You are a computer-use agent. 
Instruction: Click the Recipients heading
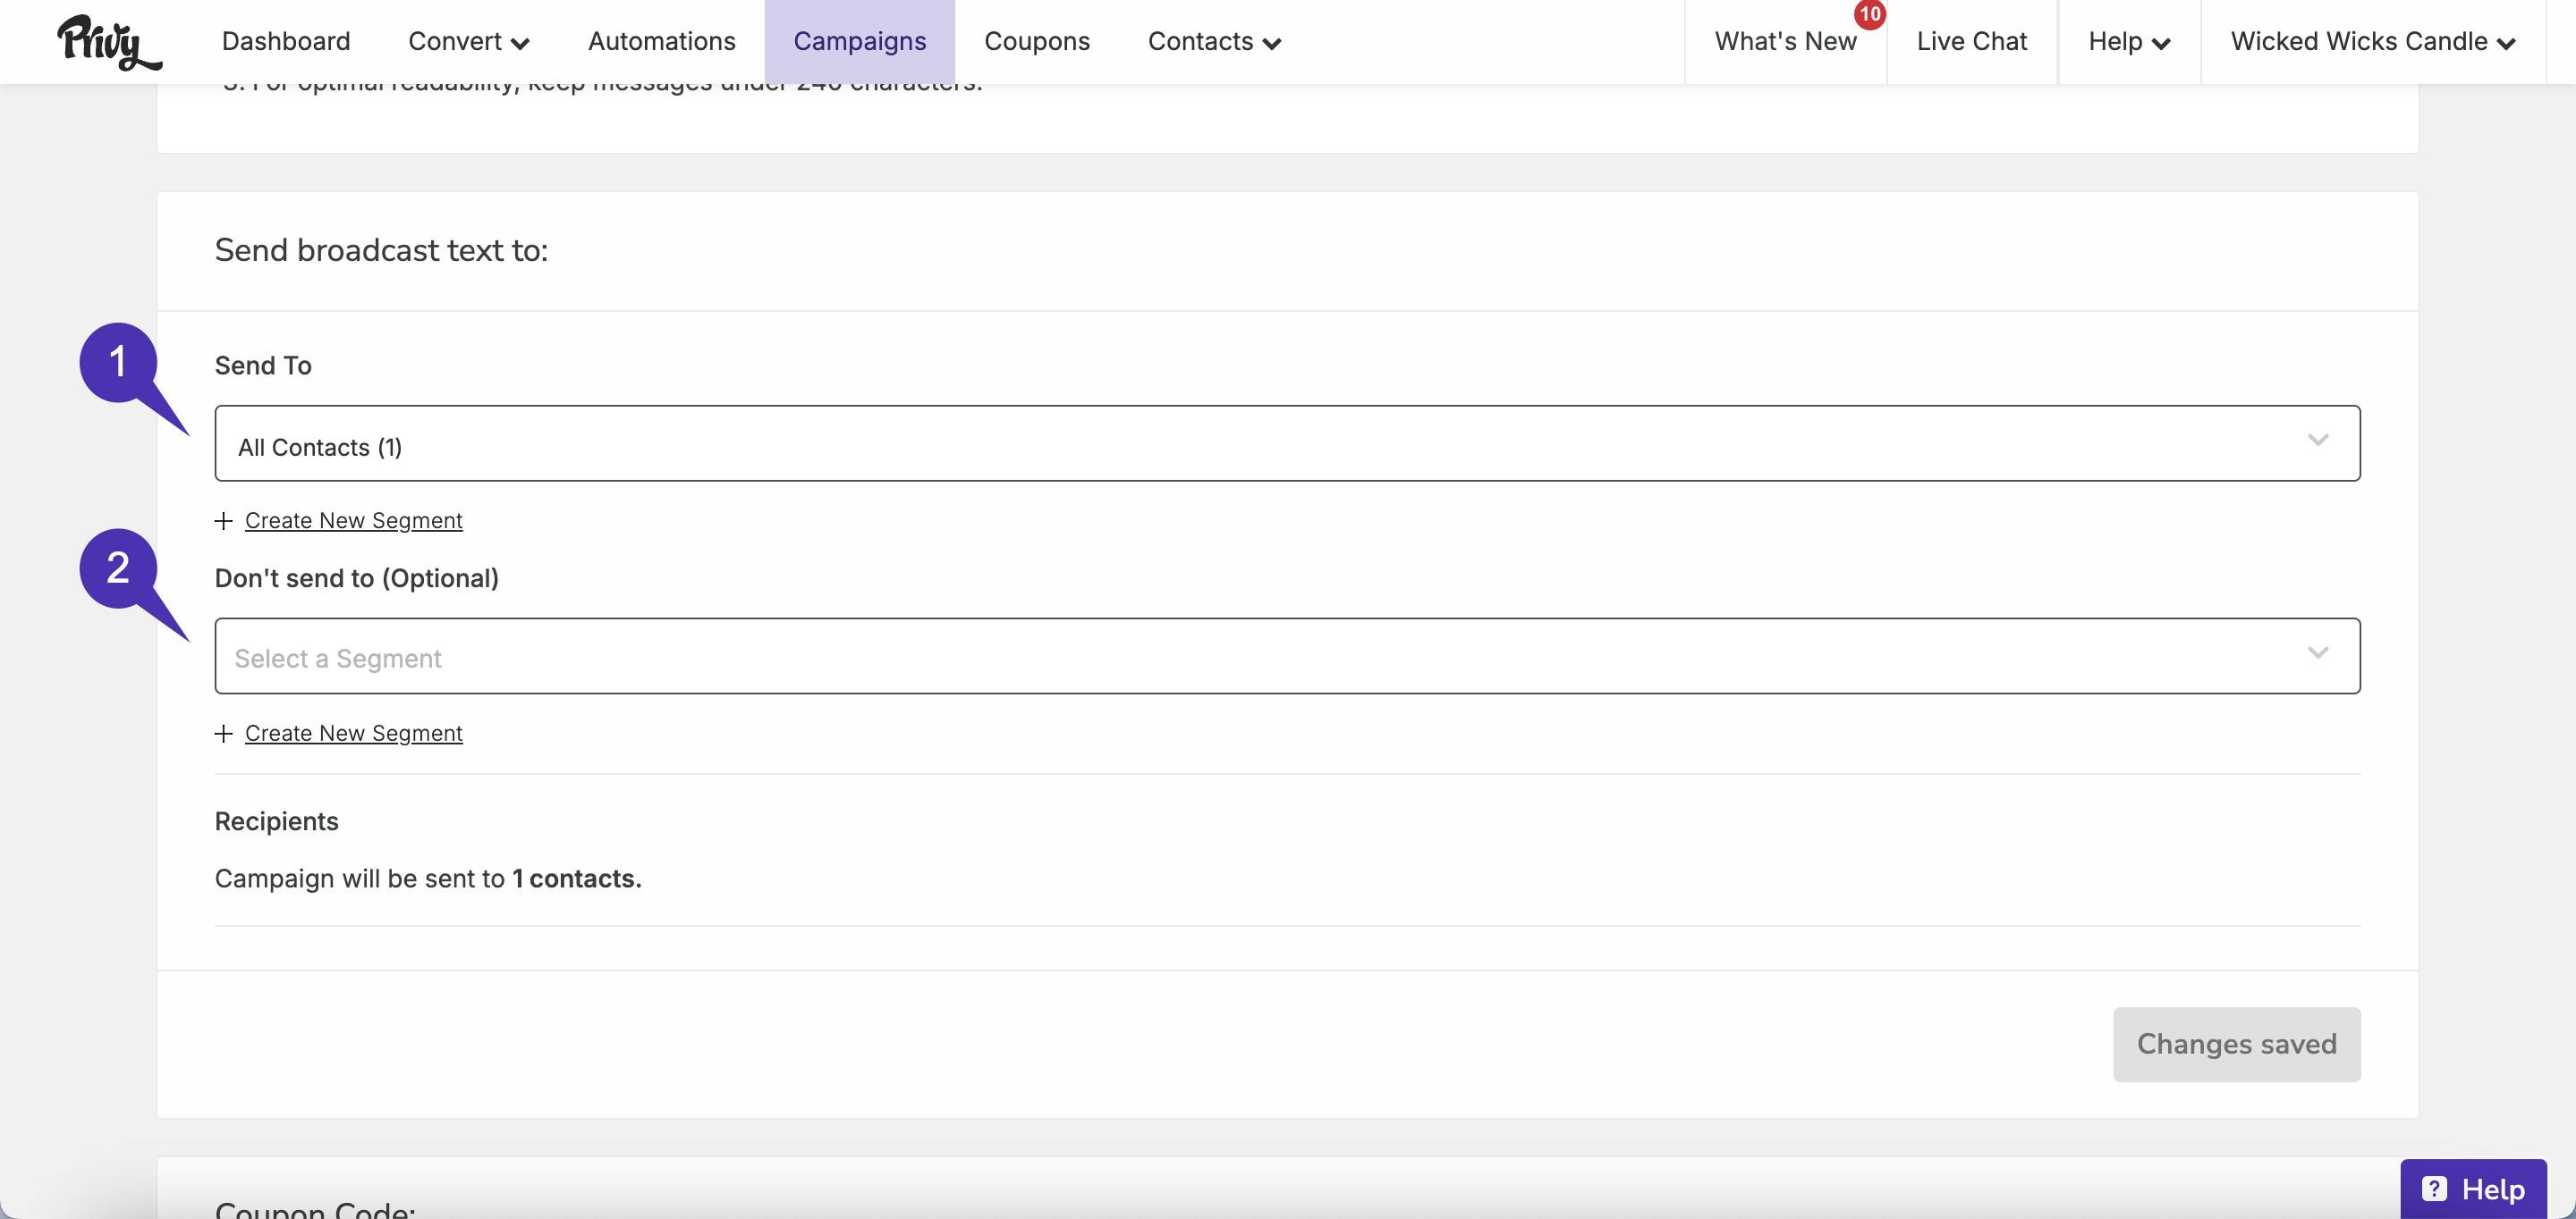click(x=277, y=821)
